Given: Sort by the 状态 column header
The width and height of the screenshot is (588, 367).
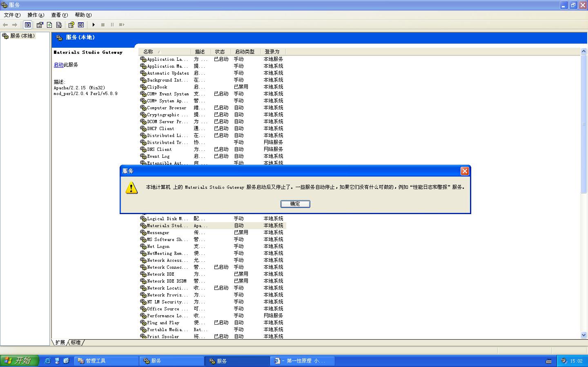Looking at the screenshot, I should tap(220, 52).
